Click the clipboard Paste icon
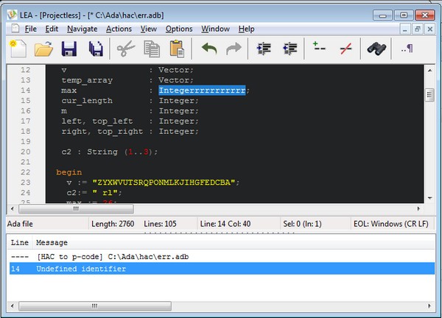This screenshot has height=318, width=442. click(176, 49)
